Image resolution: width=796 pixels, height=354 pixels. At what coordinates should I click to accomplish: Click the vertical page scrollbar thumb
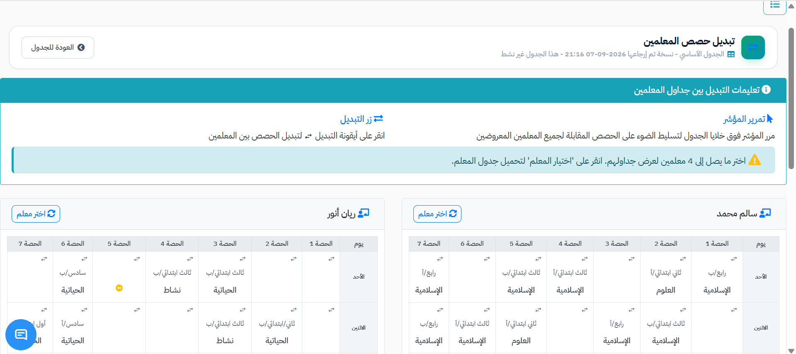click(x=791, y=99)
